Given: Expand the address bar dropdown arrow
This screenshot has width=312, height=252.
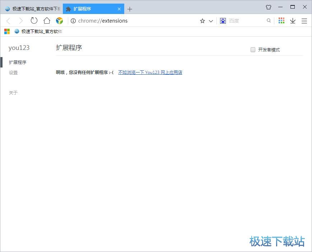Looking at the screenshot, I should pyautogui.click(x=211, y=21).
